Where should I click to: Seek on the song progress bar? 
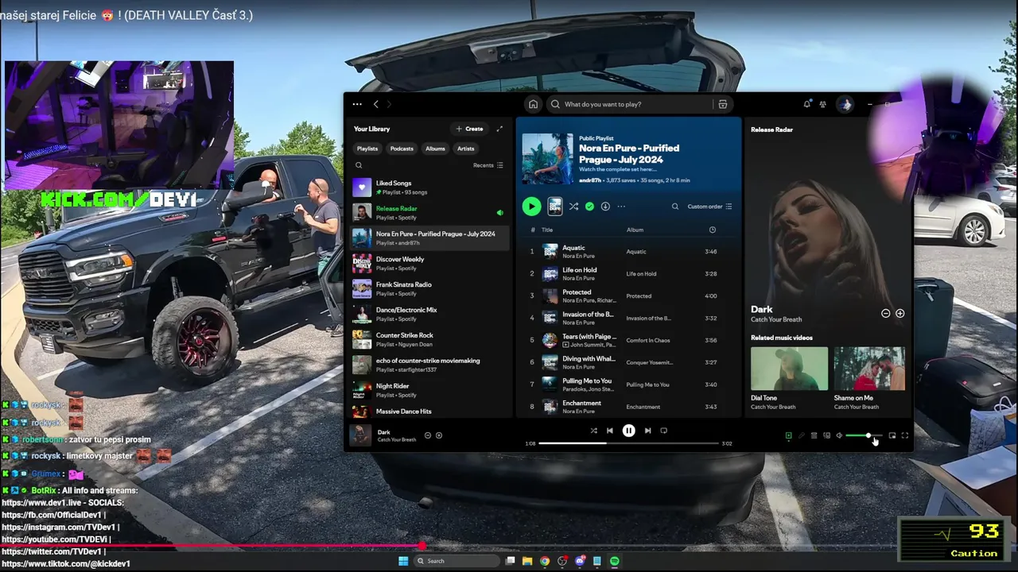[x=628, y=443]
